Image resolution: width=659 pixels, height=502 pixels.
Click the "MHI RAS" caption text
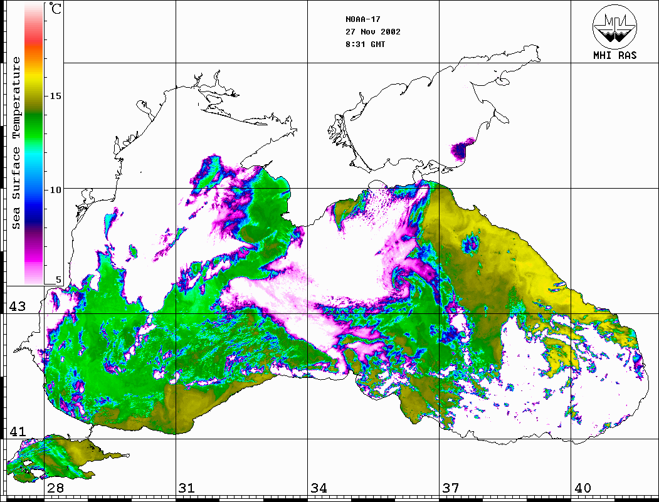(615, 55)
